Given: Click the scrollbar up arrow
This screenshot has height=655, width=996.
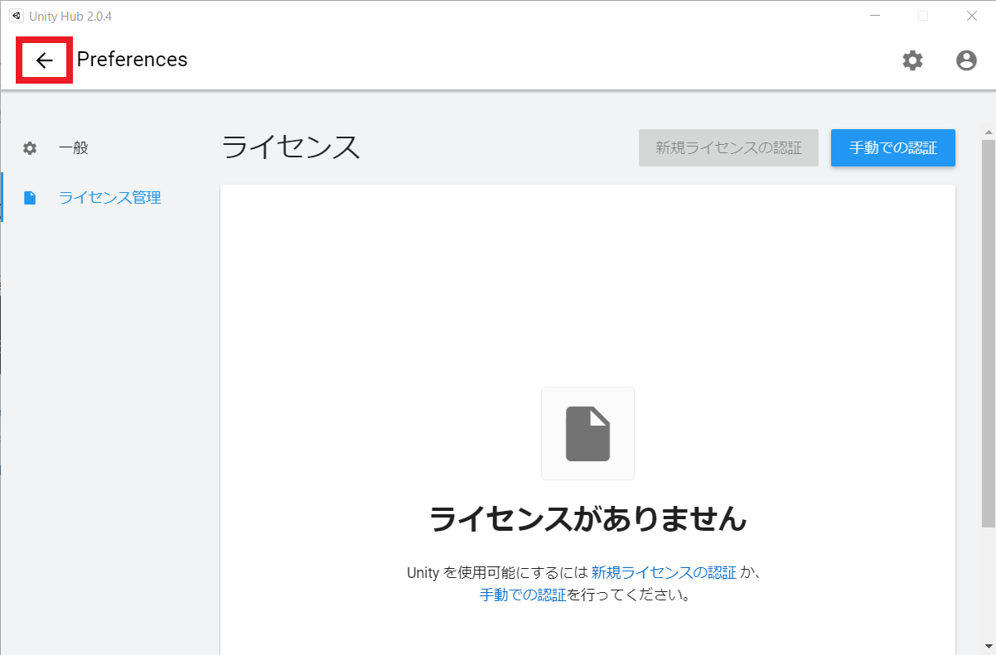Looking at the screenshot, I should [x=988, y=131].
